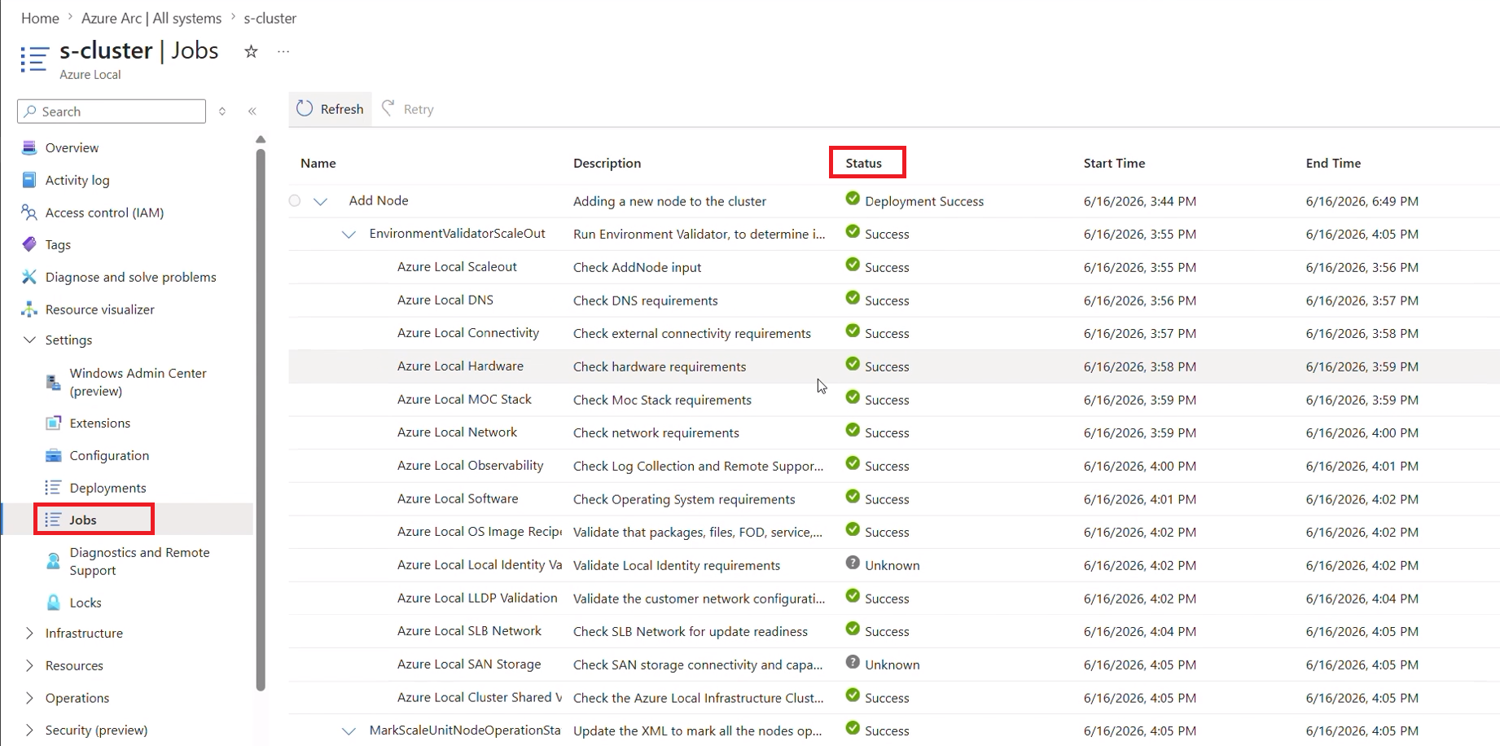Select the Add Node row radio button
This screenshot has height=746, width=1500.
click(295, 200)
